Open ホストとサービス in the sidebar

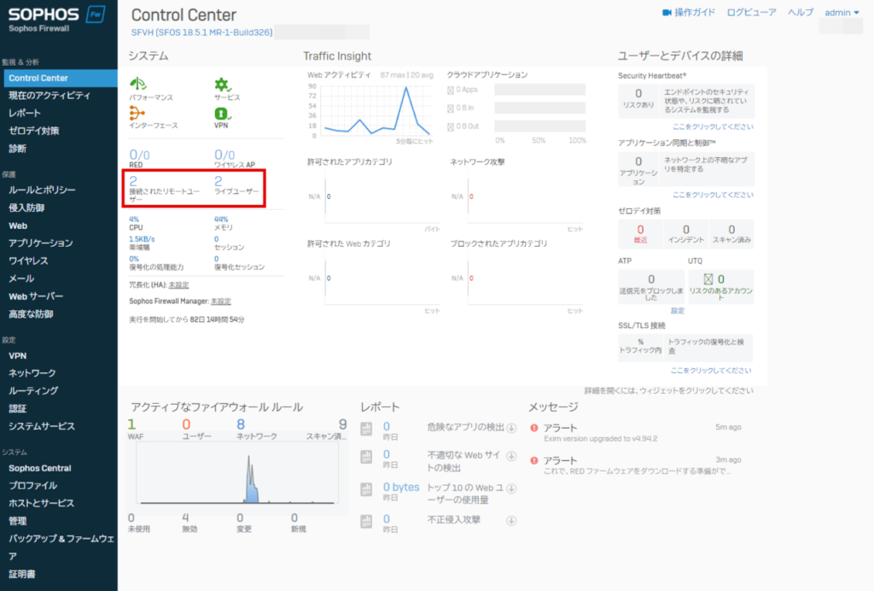point(41,504)
